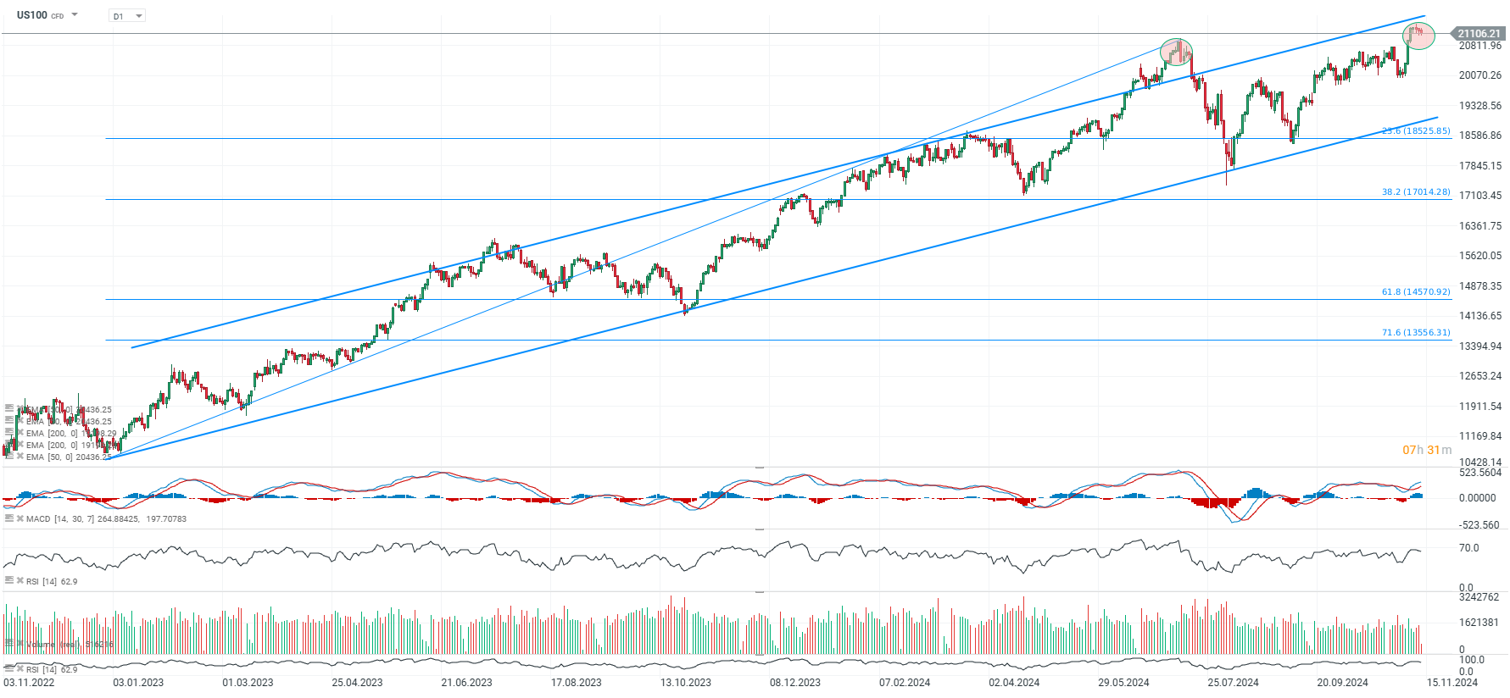
Task: Open the US100 symbol dropdown arrow
Action: (75, 15)
